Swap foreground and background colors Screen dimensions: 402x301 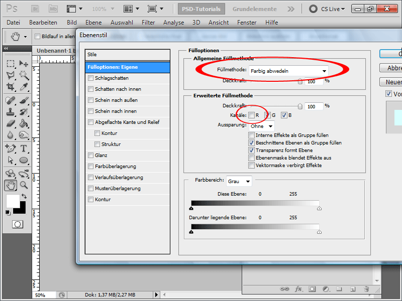point(24,196)
